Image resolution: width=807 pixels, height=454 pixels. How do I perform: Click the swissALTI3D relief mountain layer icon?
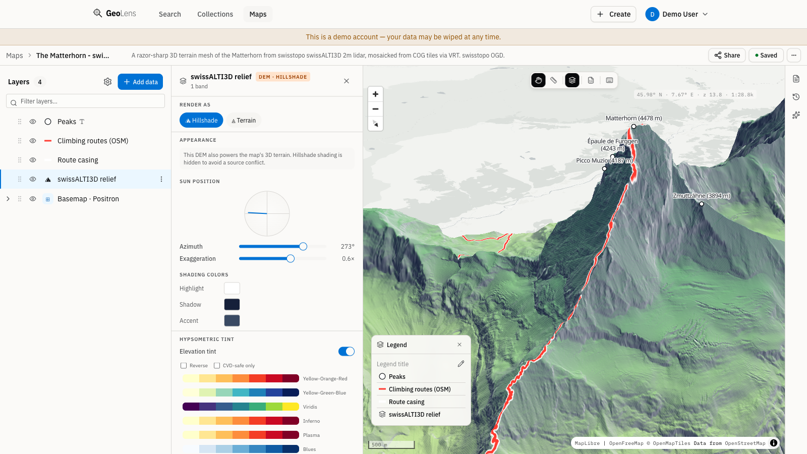(x=48, y=179)
